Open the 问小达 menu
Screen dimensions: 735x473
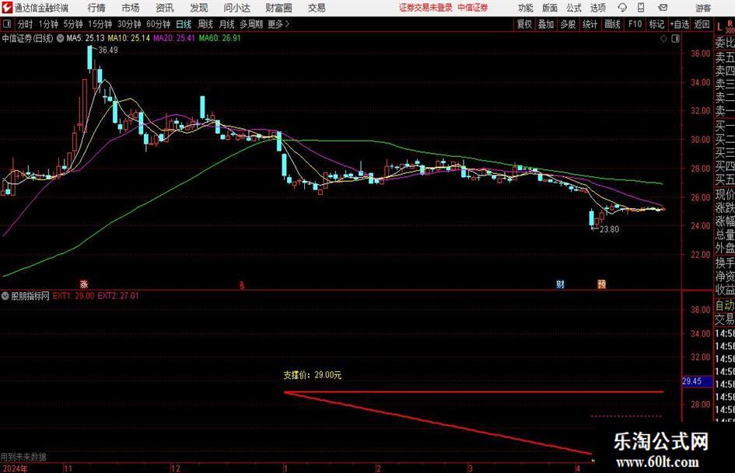click(x=236, y=8)
